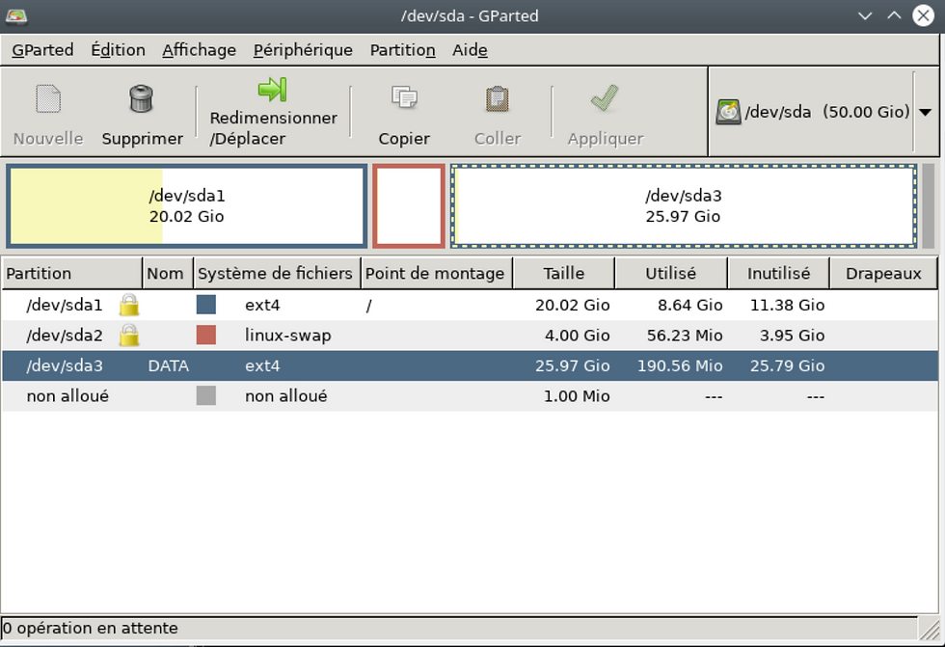
Task: Click the 1.00 Mio size cell
Action: point(577,395)
